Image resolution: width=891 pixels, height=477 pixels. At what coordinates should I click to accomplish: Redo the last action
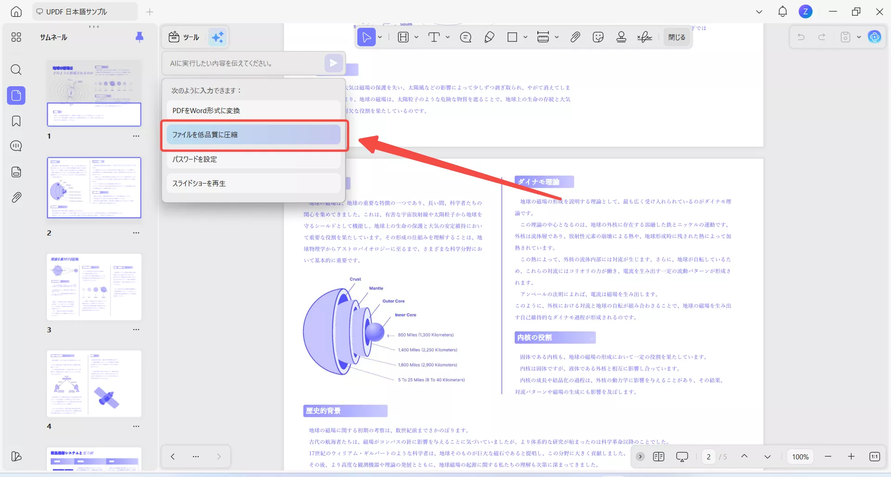[822, 37]
